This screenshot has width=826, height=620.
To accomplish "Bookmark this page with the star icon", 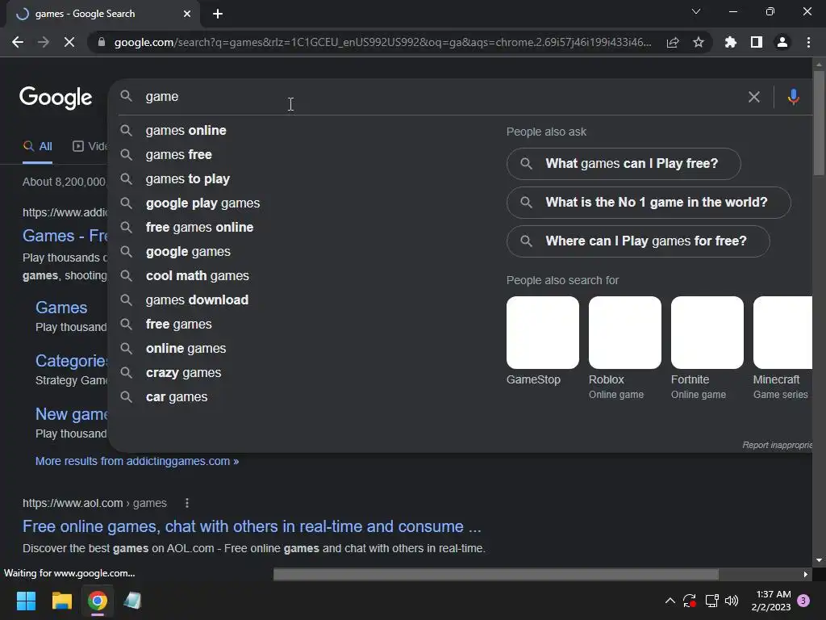I will [699, 42].
